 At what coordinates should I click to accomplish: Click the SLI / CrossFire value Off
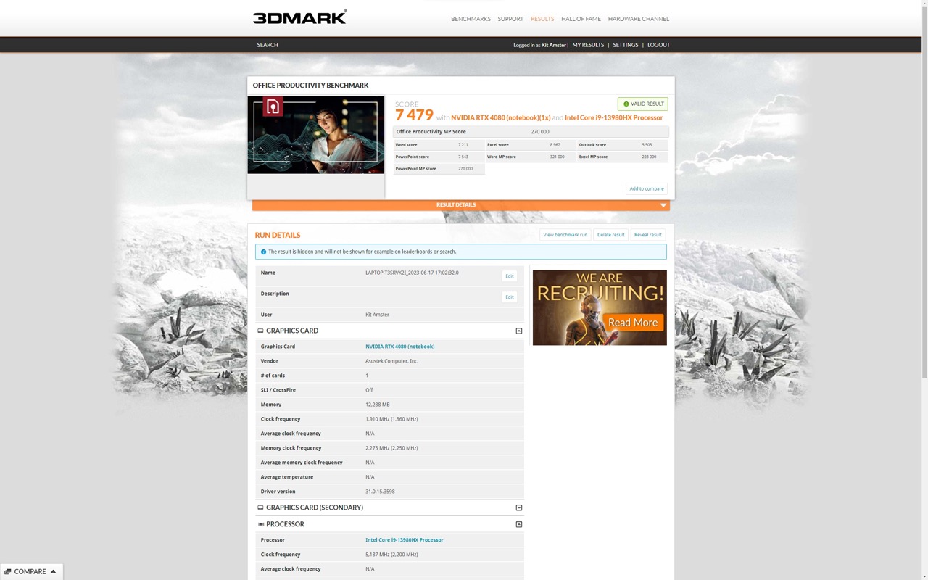point(369,390)
